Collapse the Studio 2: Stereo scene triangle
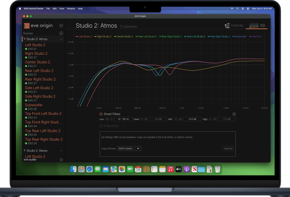The height and width of the screenshot is (197, 290). pos(25,151)
